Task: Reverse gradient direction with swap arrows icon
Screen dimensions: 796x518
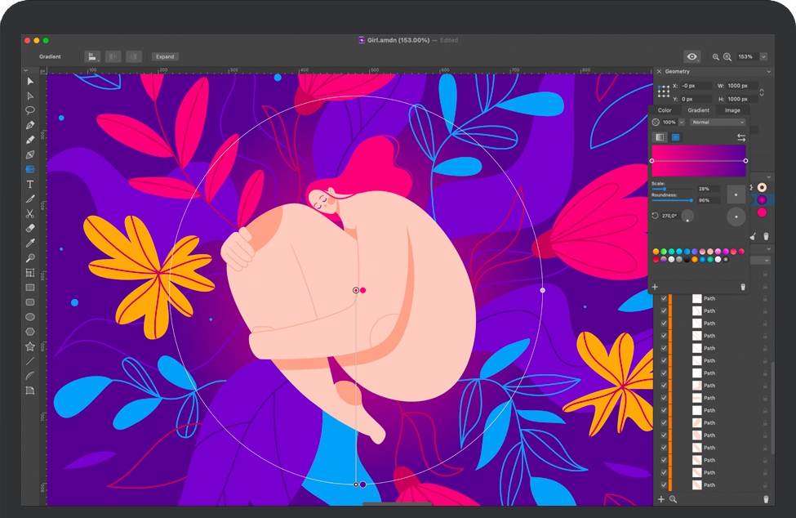Action: point(741,137)
